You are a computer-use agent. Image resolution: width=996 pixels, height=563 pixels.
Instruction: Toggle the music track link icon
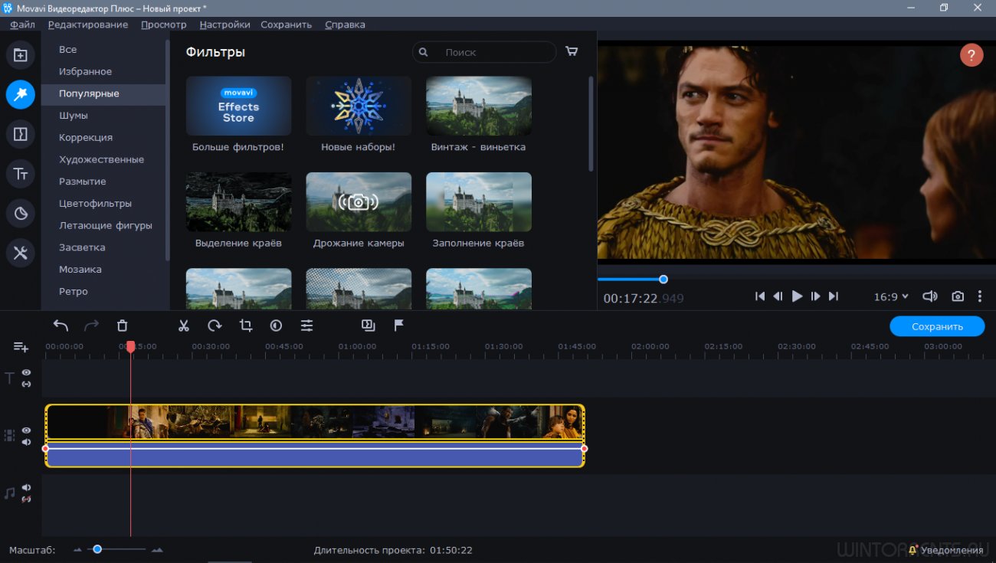(26, 499)
